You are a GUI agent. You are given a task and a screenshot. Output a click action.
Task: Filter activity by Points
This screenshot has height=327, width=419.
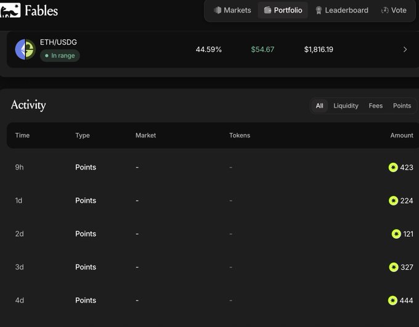point(402,106)
